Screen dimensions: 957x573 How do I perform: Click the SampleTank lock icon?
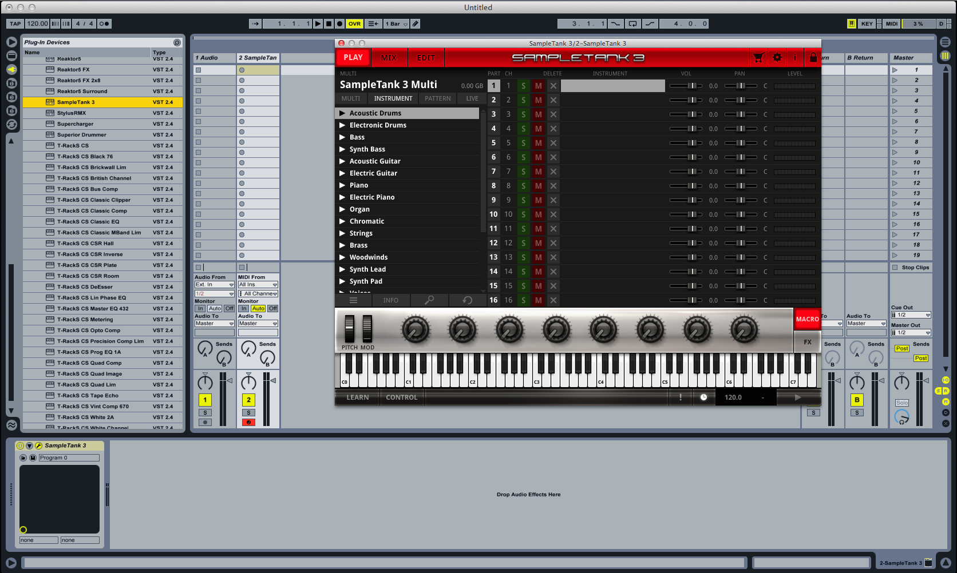click(813, 58)
